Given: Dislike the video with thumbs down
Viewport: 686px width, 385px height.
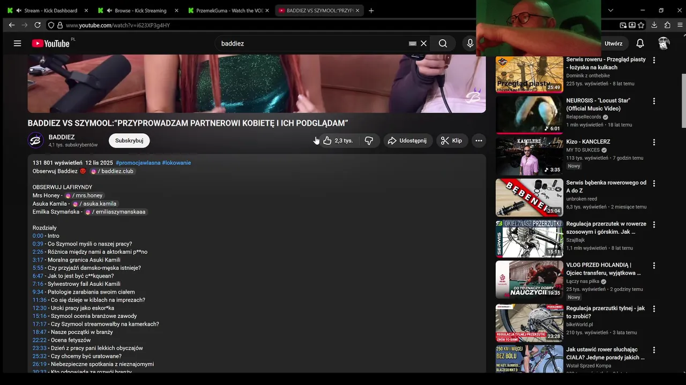Looking at the screenshot, I should coord(369,141).
